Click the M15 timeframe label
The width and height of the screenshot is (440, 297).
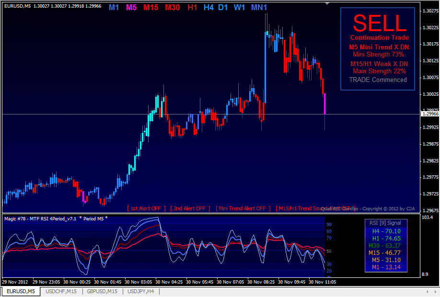151,8
